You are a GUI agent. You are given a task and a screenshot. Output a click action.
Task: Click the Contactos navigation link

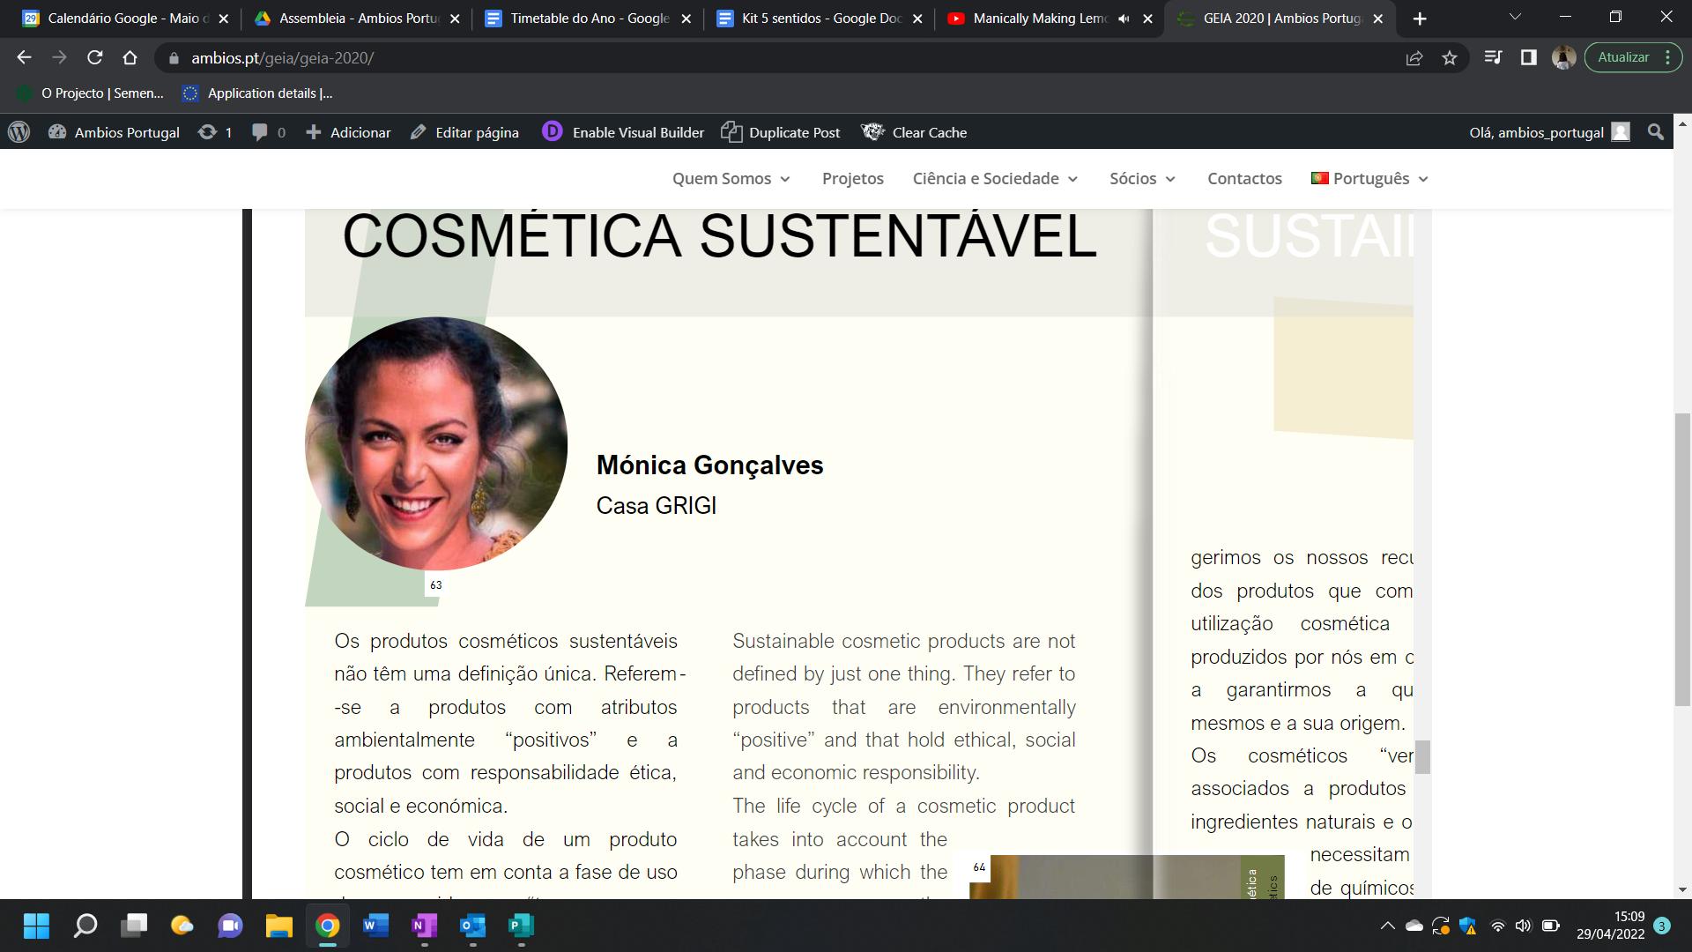tap(1244, 179)
